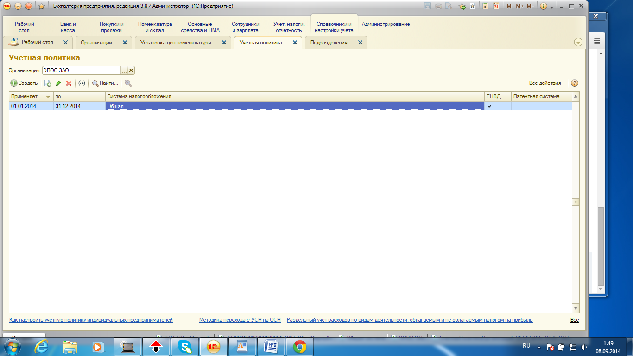Switch to Установка цен номенклатуры tab

click(176, 43)
